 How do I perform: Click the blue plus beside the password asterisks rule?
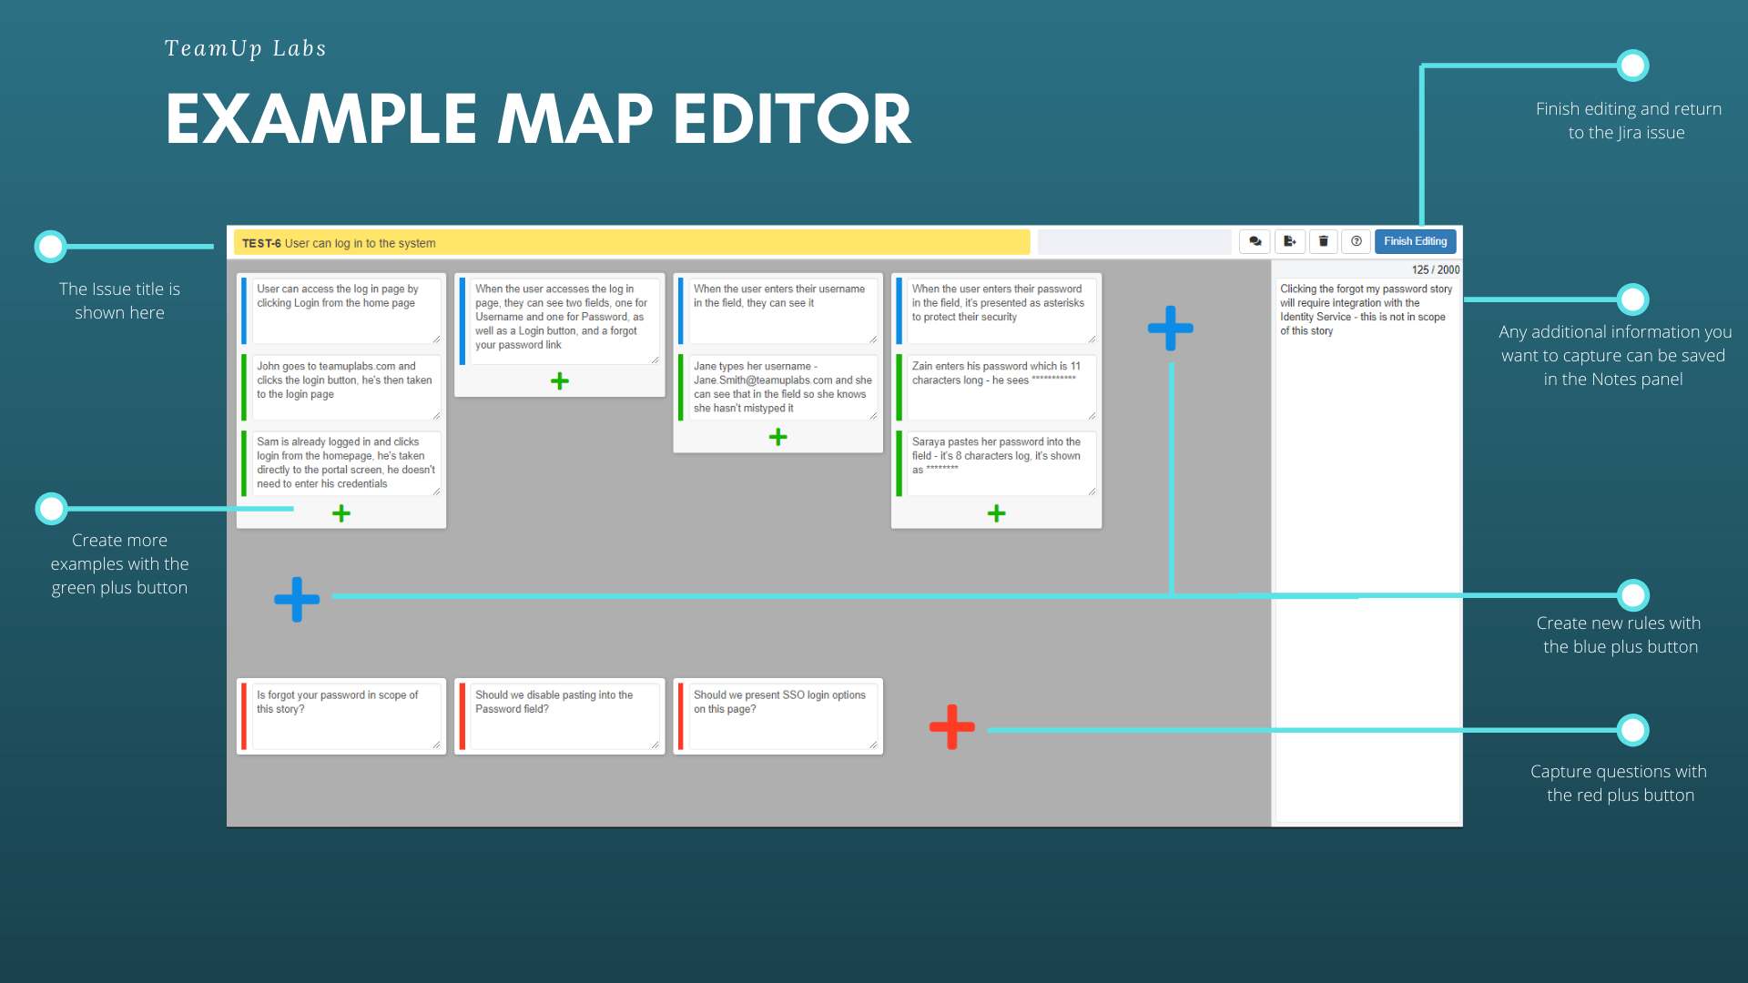1171,328
